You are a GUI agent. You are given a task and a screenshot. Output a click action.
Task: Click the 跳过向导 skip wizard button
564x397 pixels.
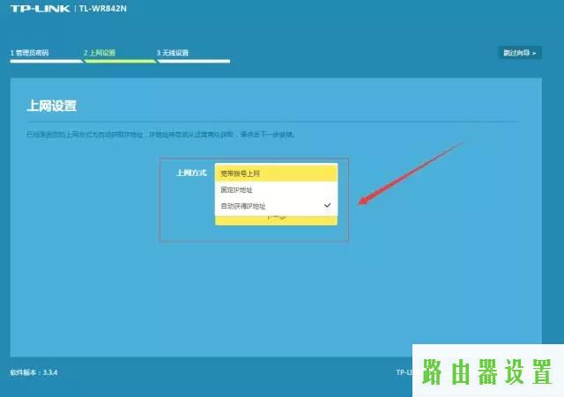tap(520, 53)
